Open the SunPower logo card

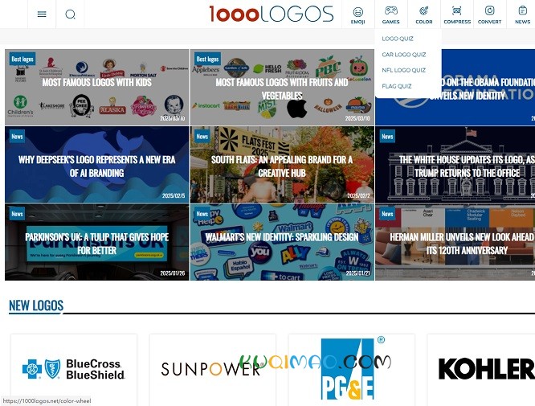click(x=213, y=370)
